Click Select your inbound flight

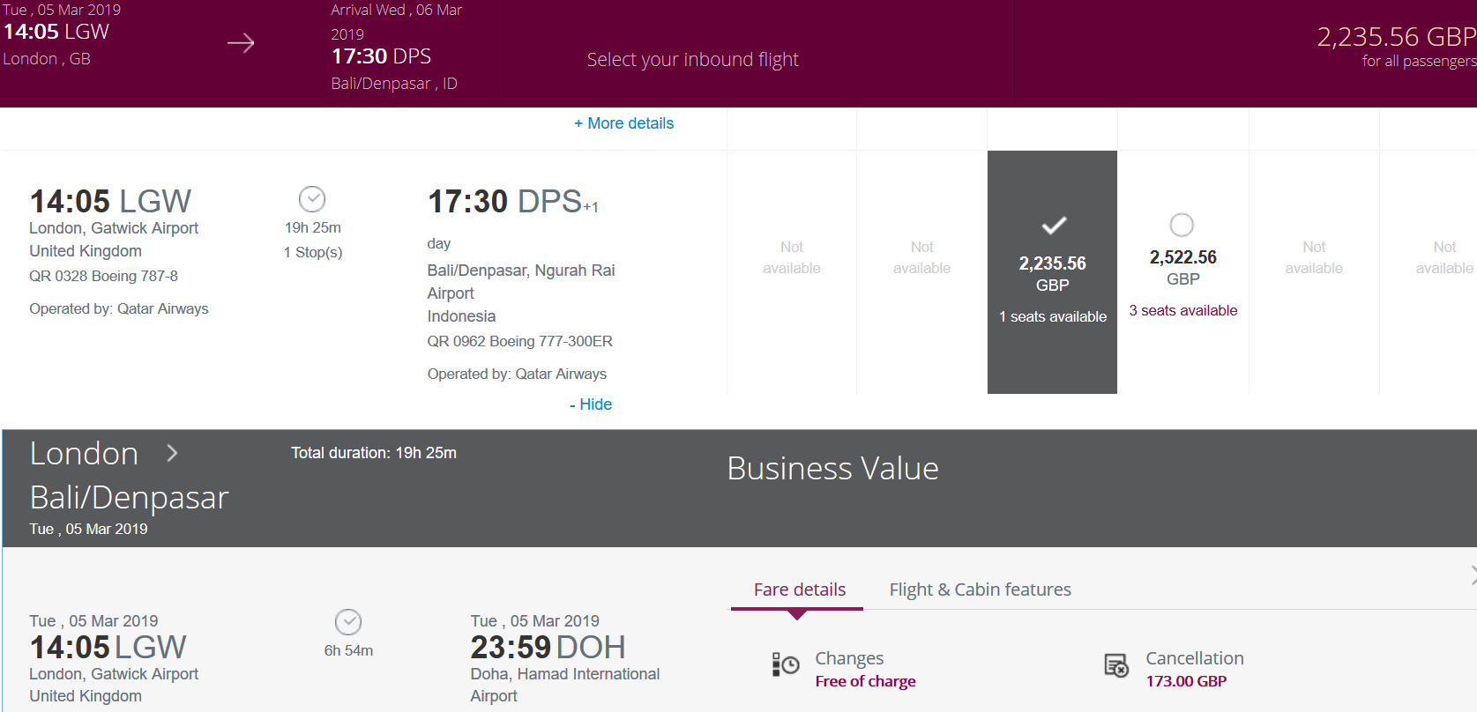click(x=693, y=59)
